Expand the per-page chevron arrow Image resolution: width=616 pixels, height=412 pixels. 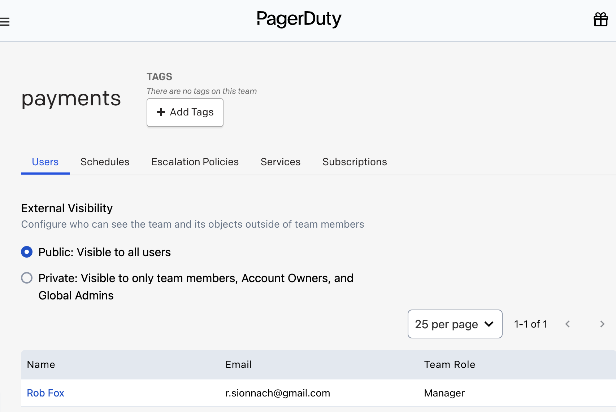489,324
